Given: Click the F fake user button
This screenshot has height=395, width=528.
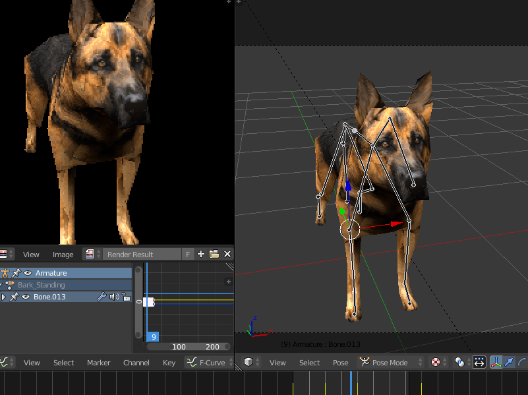Looking at the screenshot, I should tap(188, 254).
